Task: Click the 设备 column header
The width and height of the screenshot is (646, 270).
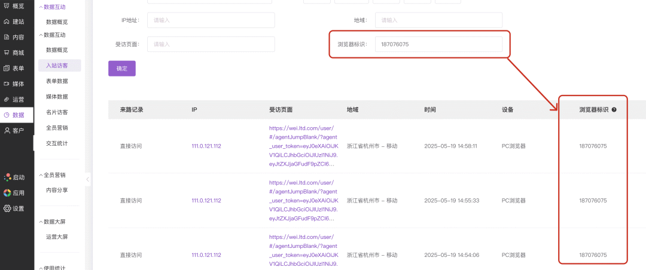Action: 508,110
